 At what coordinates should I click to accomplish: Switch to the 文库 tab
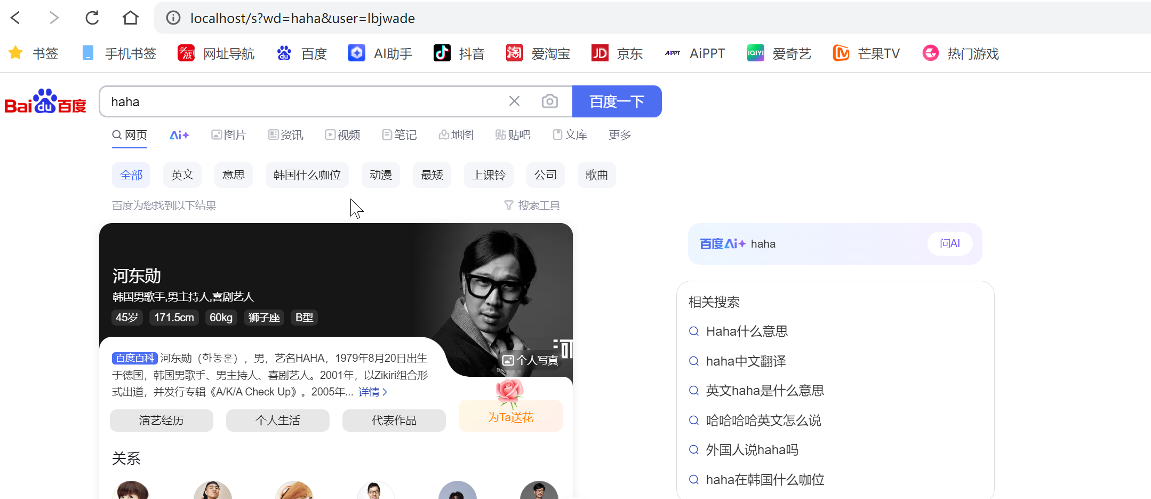point(570,135)
